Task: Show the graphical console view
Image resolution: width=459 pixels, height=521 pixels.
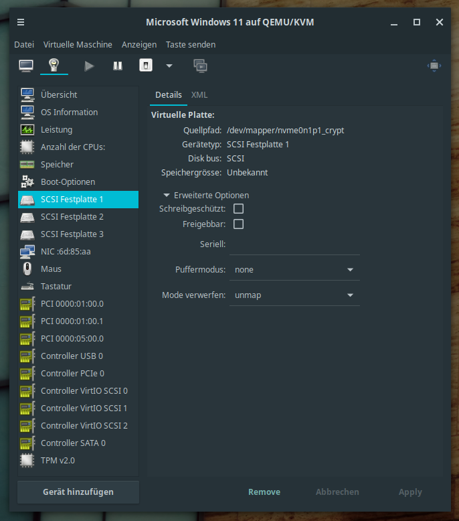Action: [x=26, y=66]
